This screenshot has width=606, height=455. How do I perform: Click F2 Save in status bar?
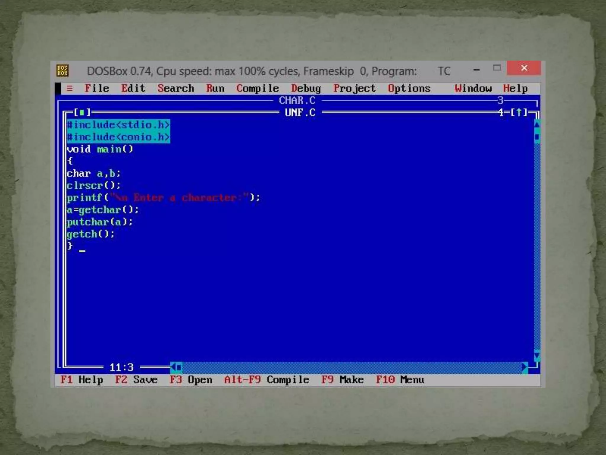point(136,380)
